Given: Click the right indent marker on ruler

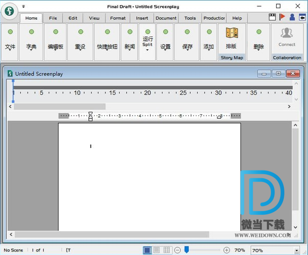Looking at the screenshot, I should coord(219,117).
